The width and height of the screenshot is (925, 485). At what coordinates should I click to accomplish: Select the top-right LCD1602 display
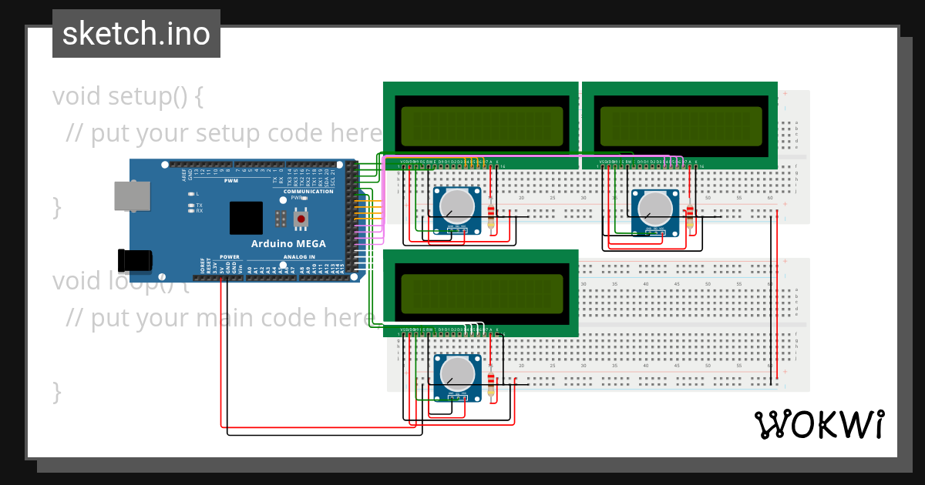pyautogui.click(x=682, y=123)
